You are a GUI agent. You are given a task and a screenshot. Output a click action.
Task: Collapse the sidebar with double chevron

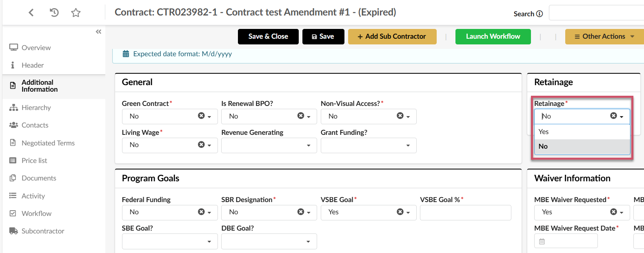tap(98, 32)
